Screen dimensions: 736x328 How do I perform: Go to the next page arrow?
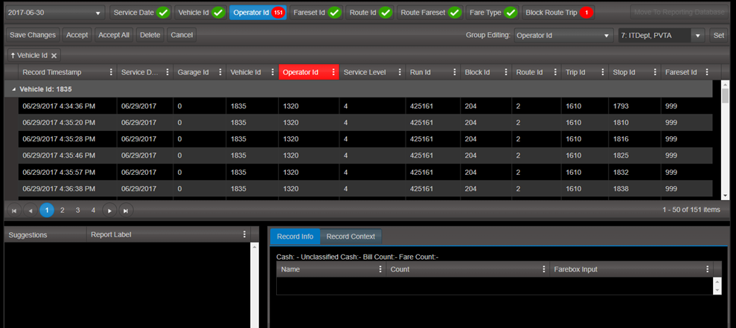(109, 210)
